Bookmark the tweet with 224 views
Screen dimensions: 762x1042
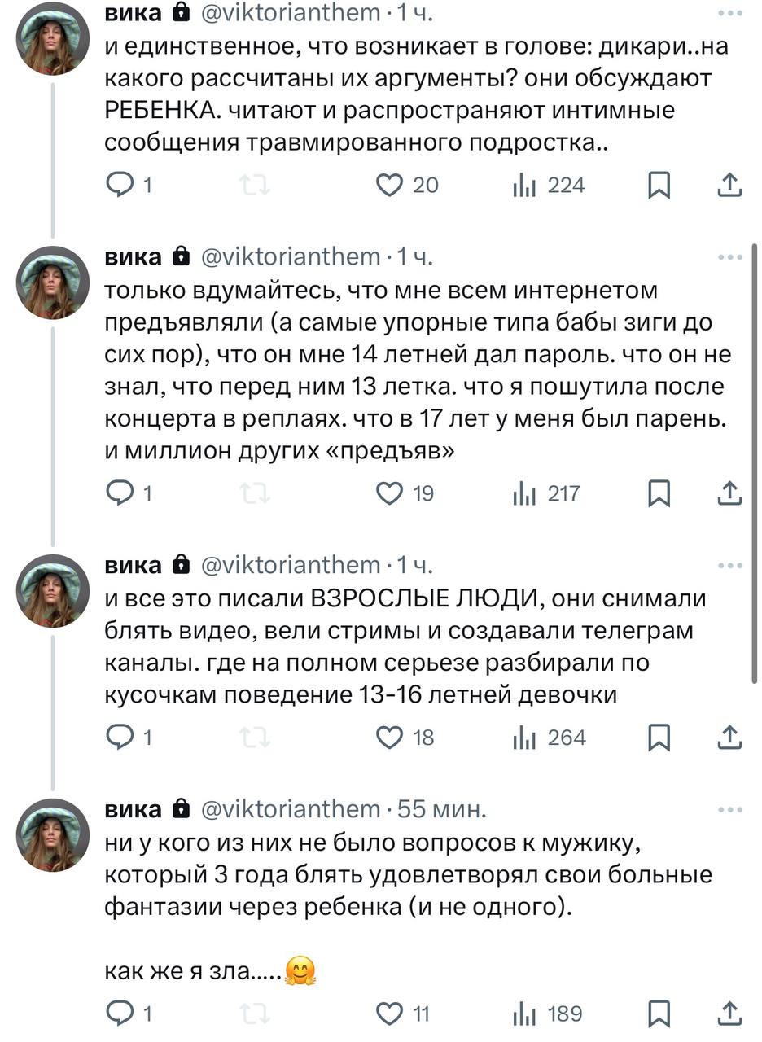658,186
